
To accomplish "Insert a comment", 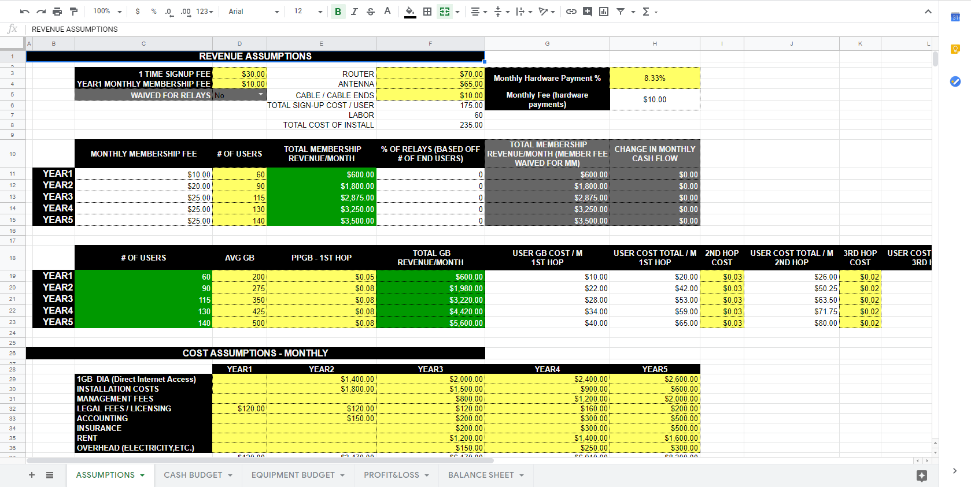I will (x=588, y=12).
